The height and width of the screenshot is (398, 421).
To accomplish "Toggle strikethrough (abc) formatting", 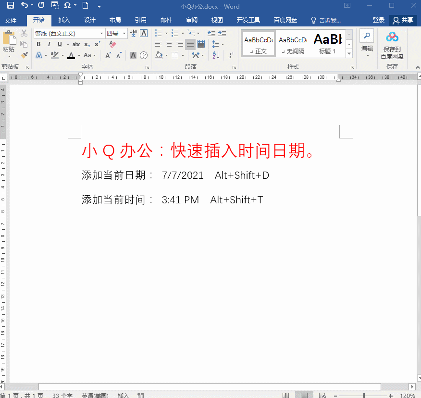I will point(76,44).
